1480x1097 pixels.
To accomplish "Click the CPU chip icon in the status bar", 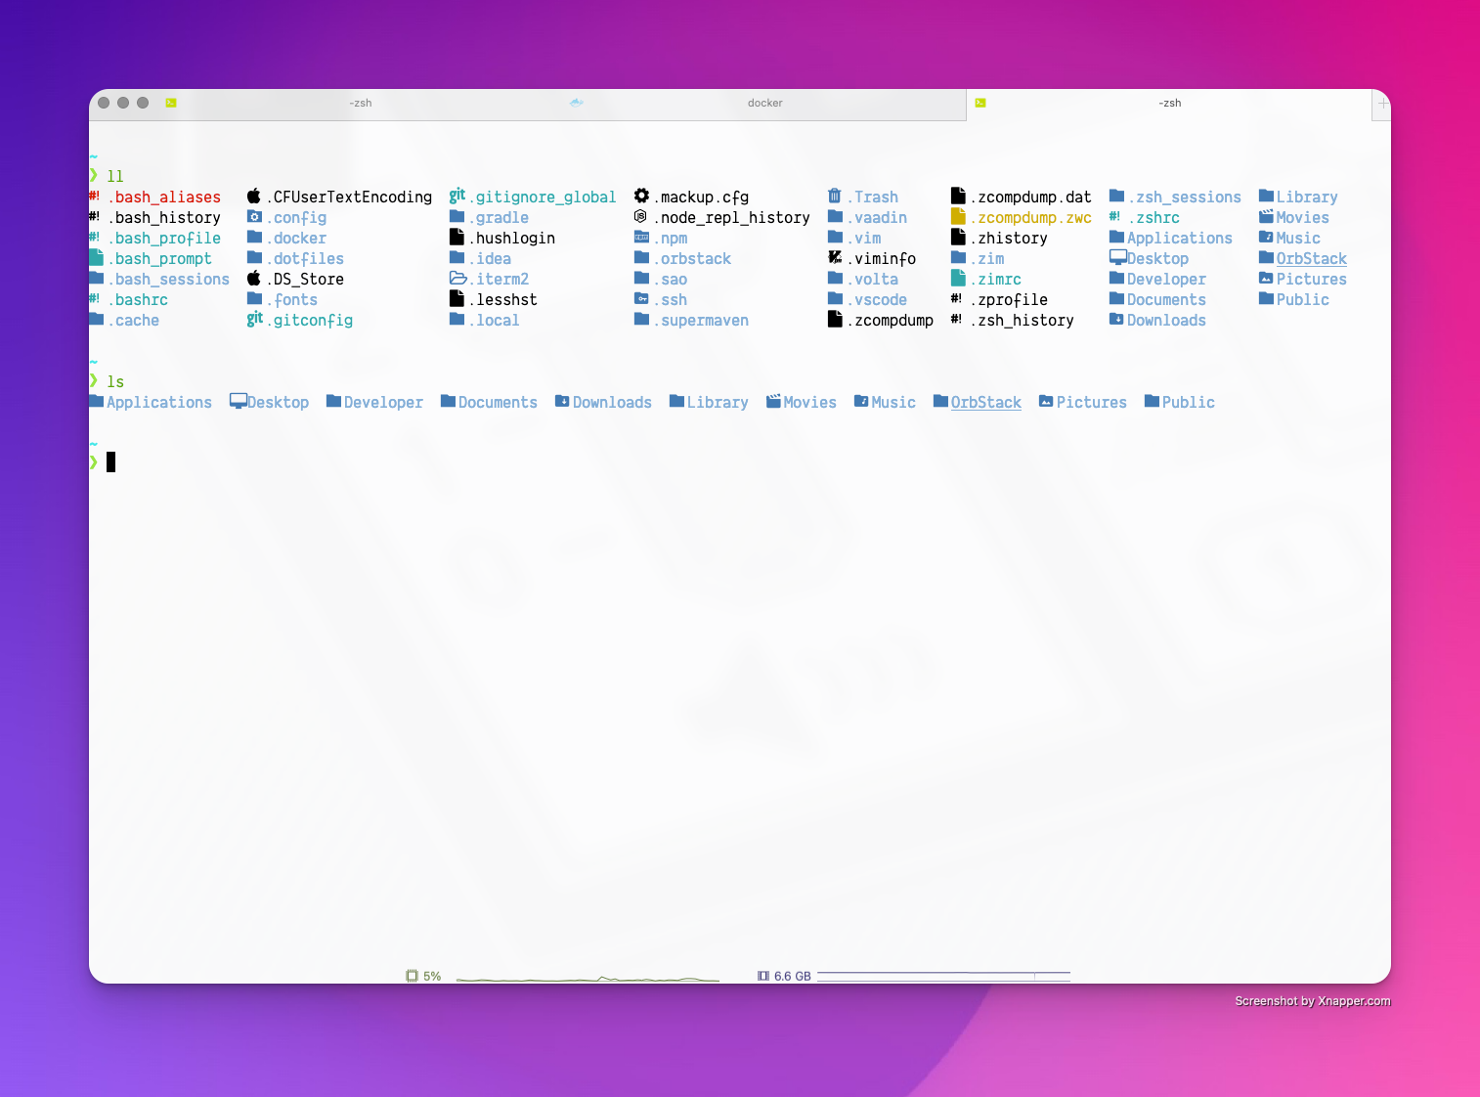I will 412,976.
